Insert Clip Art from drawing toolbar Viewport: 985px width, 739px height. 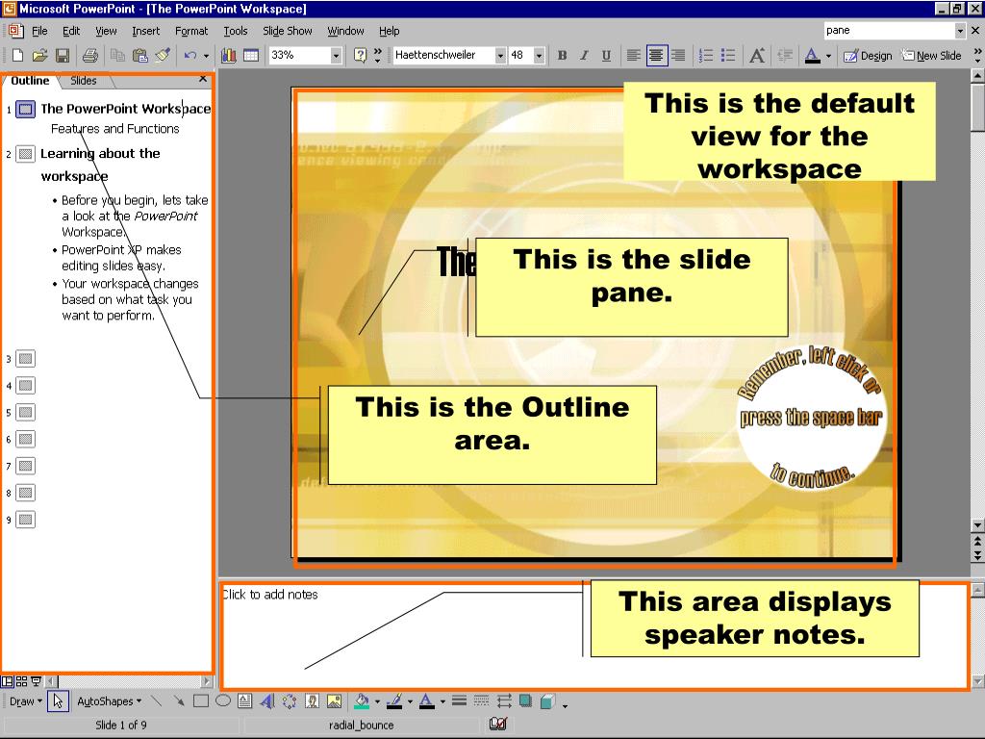[312, 701]
